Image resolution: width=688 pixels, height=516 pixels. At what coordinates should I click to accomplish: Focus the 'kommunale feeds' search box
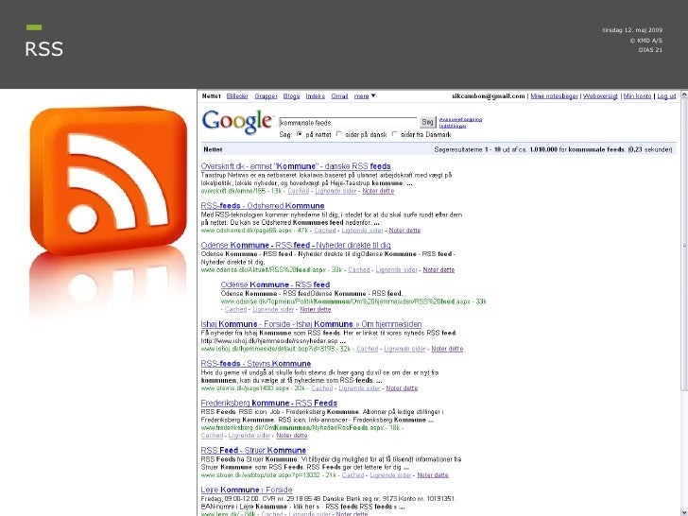click(x=348, y=123)
